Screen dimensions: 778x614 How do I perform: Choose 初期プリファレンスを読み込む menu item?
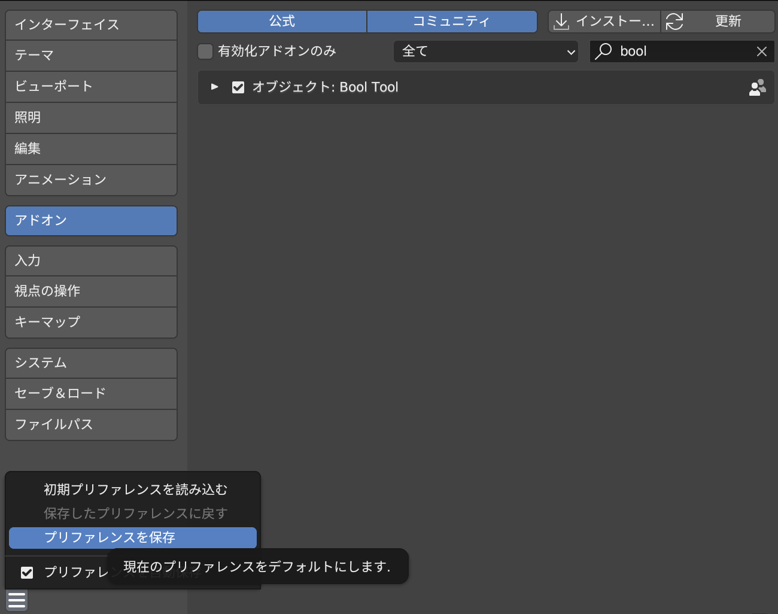click(133, 490)
